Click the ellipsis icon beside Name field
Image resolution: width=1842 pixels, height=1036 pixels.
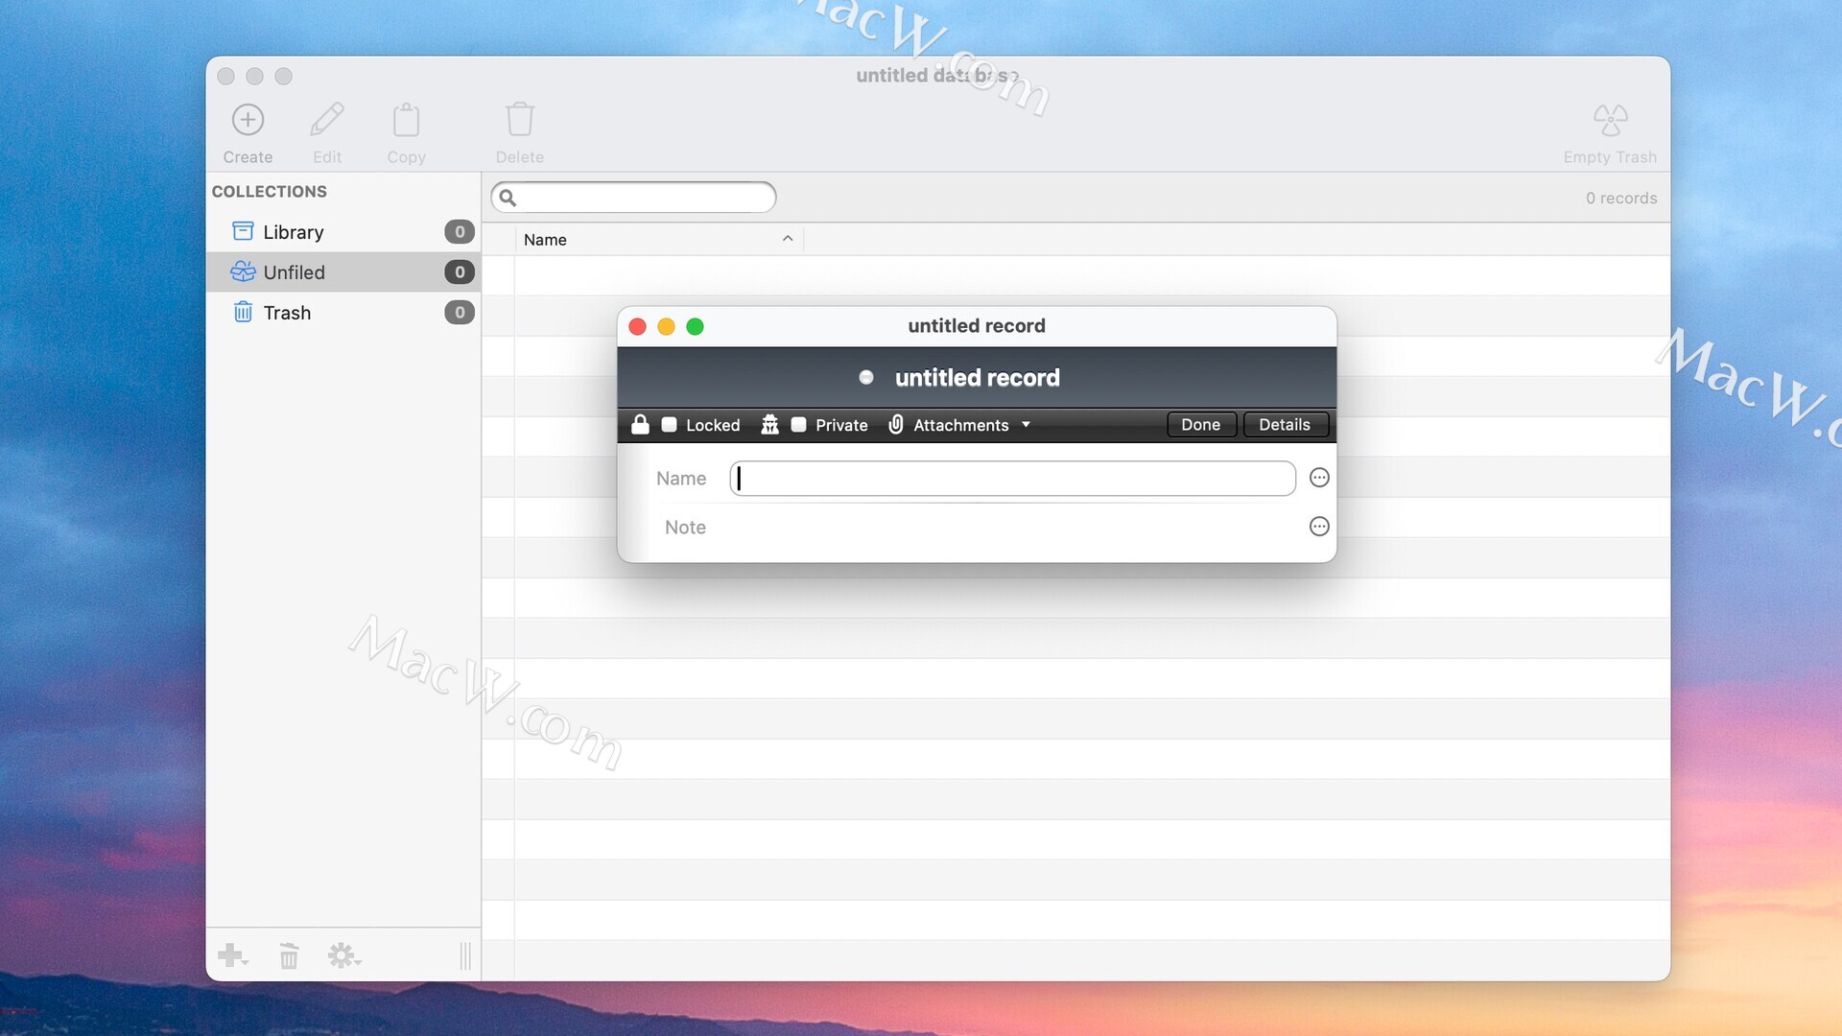pos(1319,478)
